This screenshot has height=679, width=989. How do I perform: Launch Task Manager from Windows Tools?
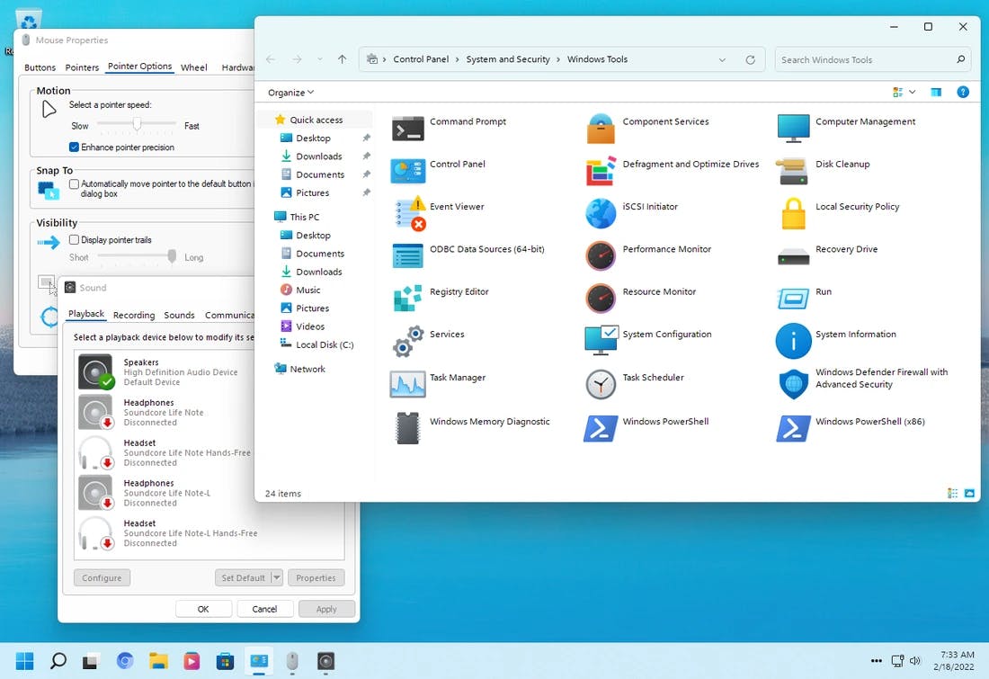tap(408, 384)
